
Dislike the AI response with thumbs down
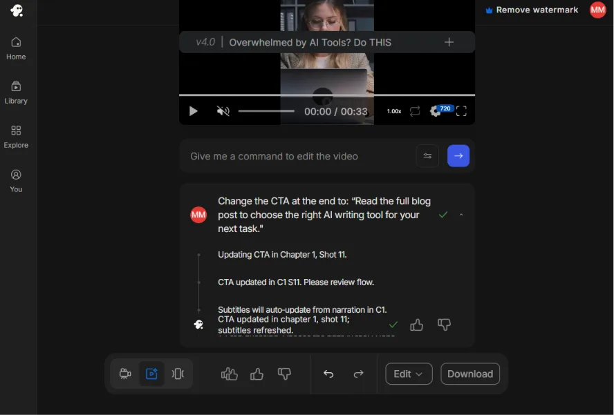pos(444,325)
